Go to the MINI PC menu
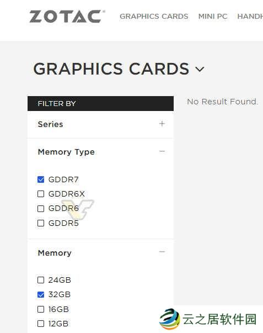Screen dimensions: 263x333 tap(213, 17)
